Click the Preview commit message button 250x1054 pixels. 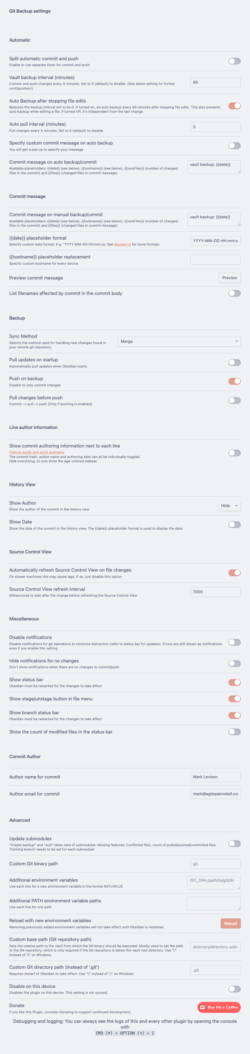tap(229, 278)
